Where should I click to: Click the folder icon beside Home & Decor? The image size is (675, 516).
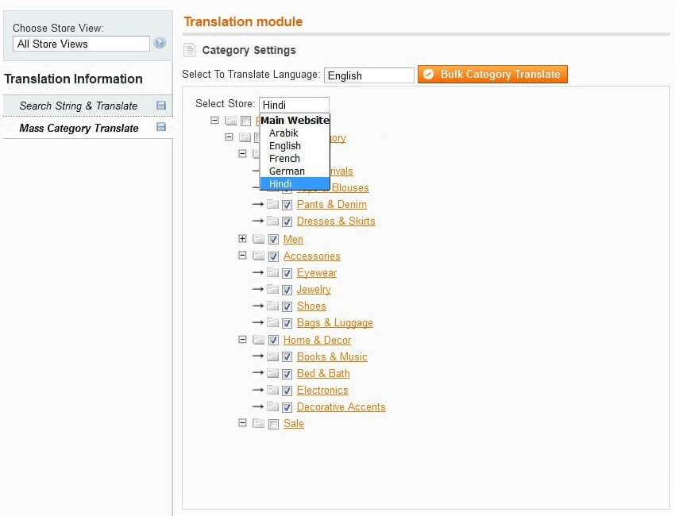258,340
